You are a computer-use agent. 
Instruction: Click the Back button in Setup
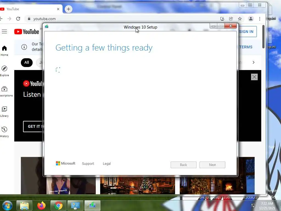pyautogui.click(x=184, y=165)
